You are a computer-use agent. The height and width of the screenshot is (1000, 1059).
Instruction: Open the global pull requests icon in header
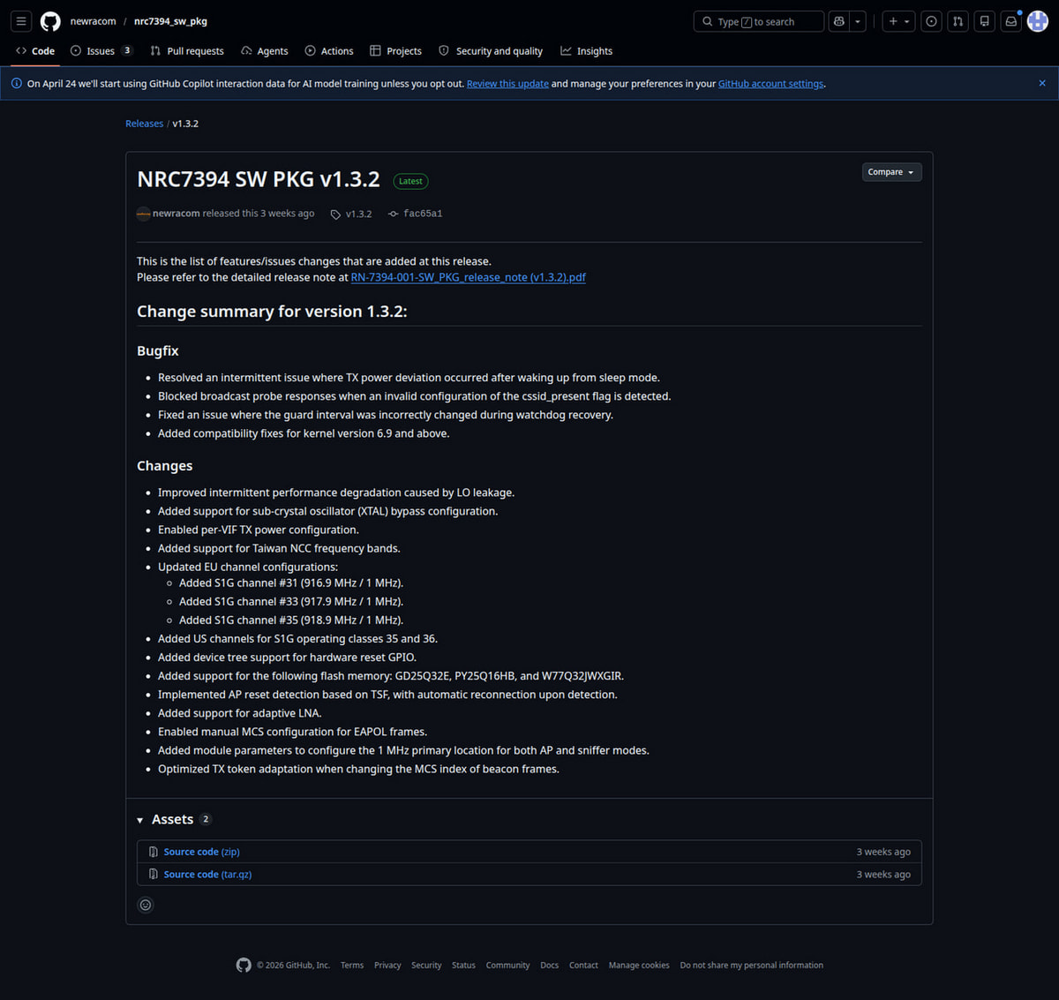coord(958,21)
